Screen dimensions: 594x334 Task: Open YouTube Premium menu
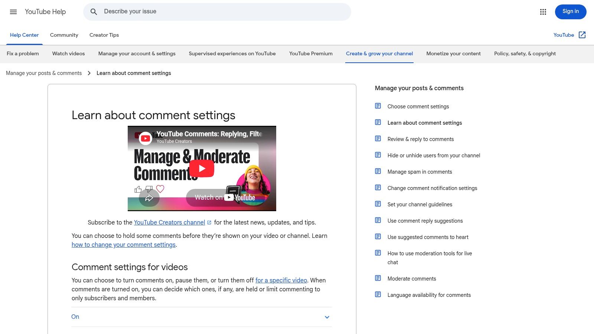click(x=311, y=53)
